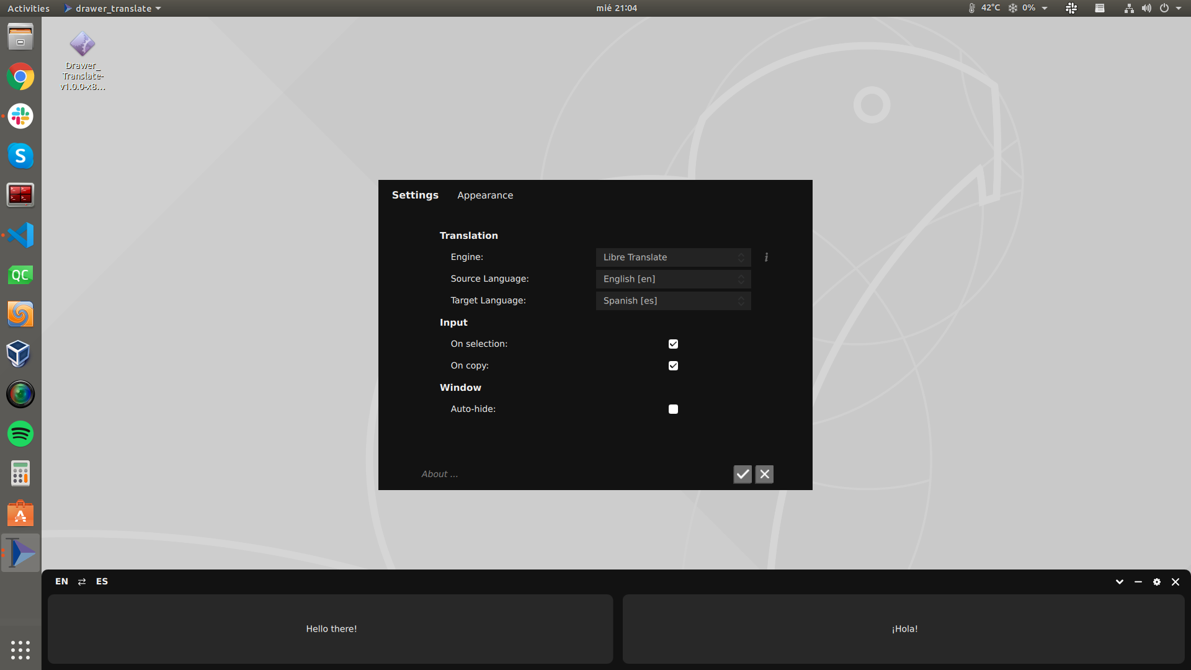Open Spotify from the dock
The width and height of the screenshot is (1191, 670).
click(x=20, y=434)
